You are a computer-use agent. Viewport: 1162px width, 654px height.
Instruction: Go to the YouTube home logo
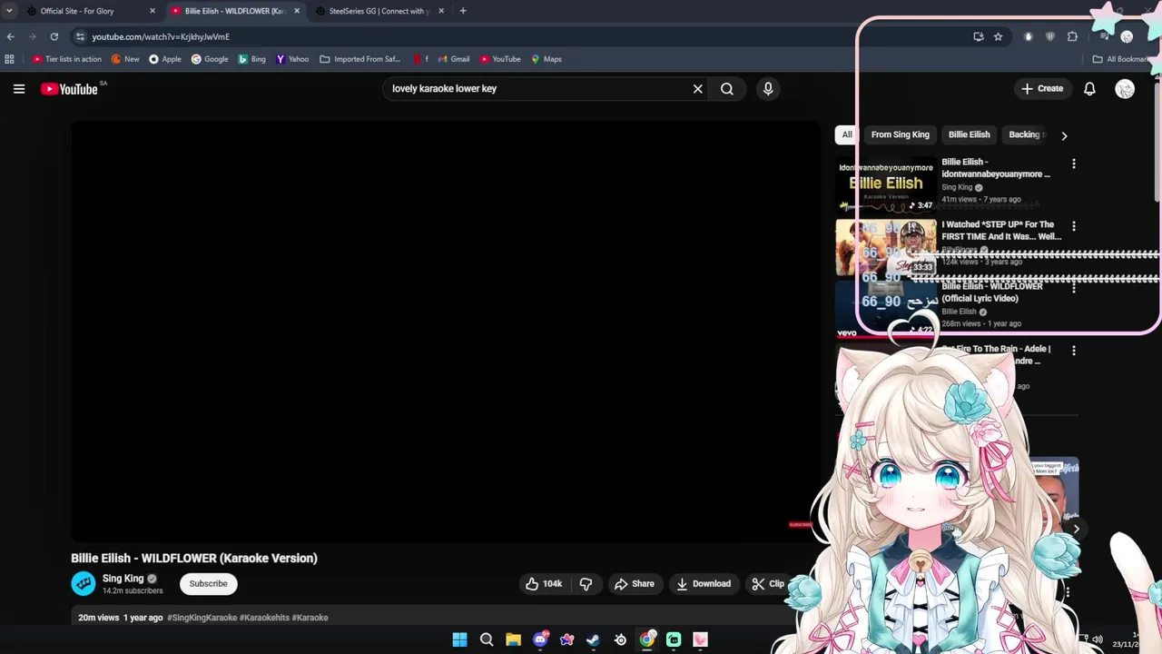click(69, 89)
